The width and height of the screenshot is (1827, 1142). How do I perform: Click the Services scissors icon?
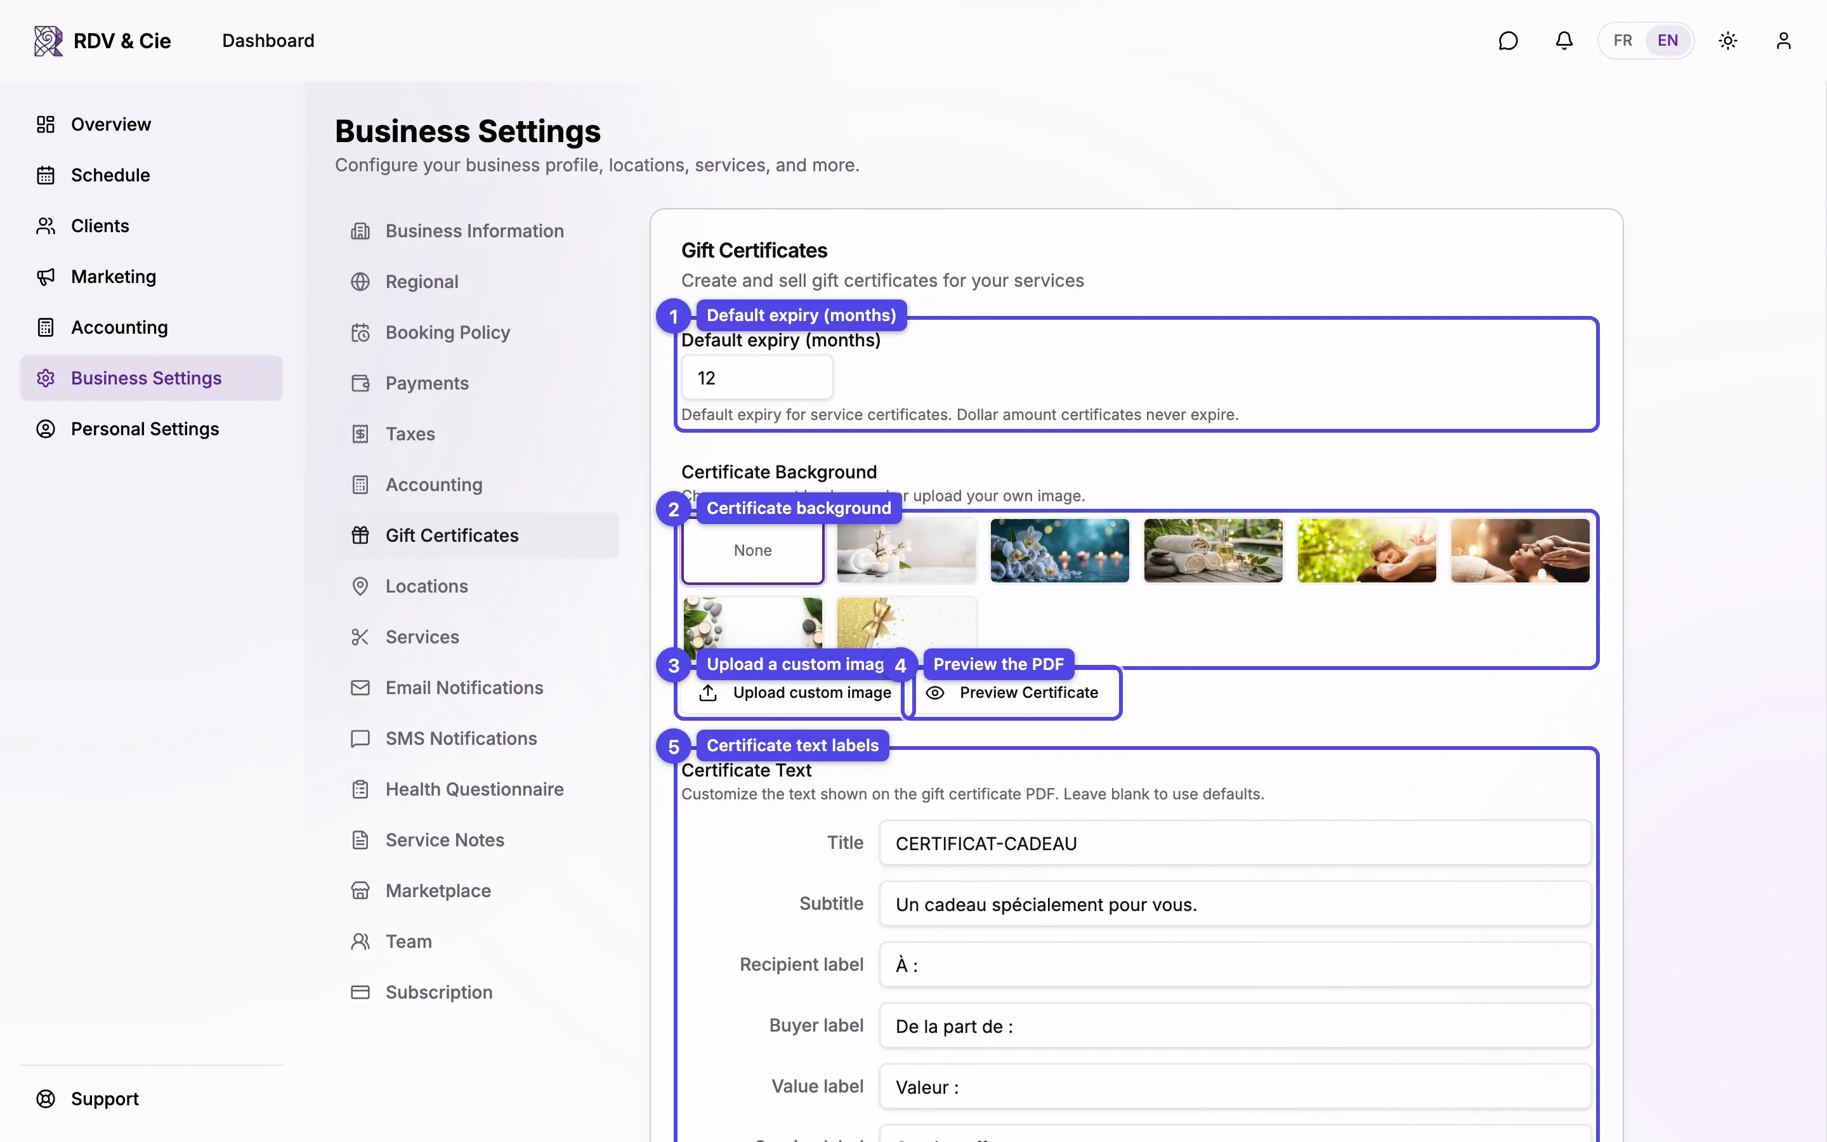point(360,637)
